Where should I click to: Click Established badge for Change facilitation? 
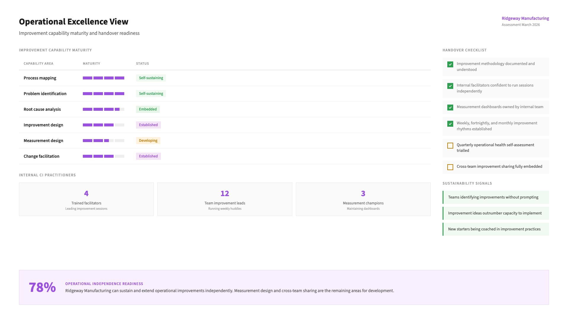[148, 156]
